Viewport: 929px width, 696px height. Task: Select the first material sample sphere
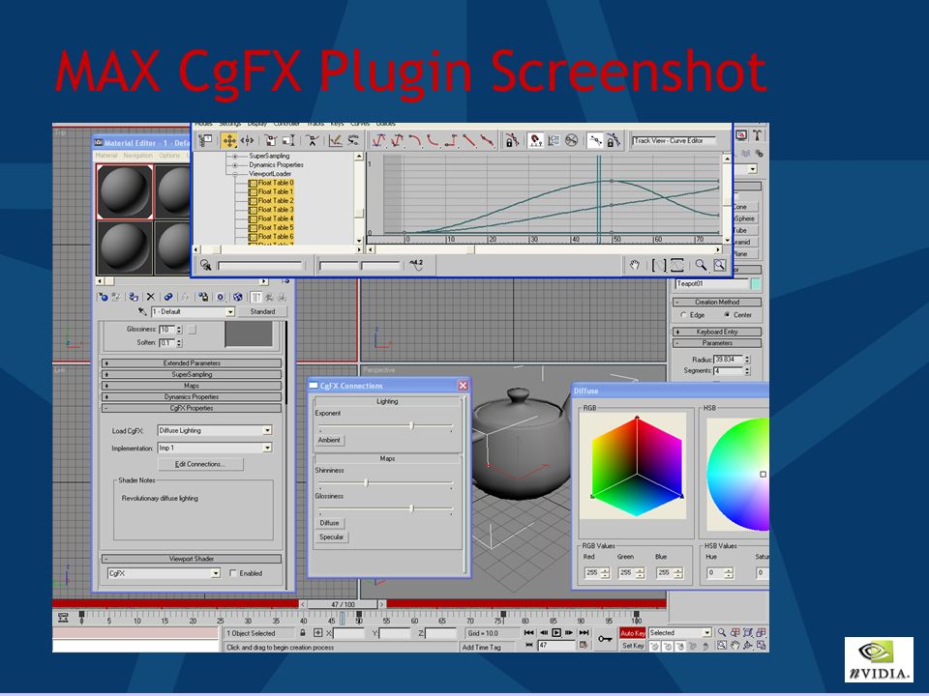pos(125,191)
